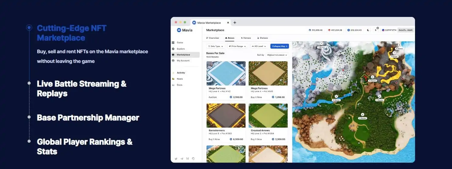The image size is (452, 169).
Task: Open the Barnstormers base thumbnail
Action: pos(226,115)
